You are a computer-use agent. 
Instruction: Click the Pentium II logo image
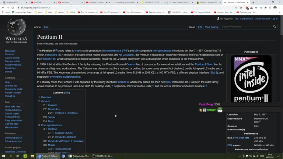251,79
